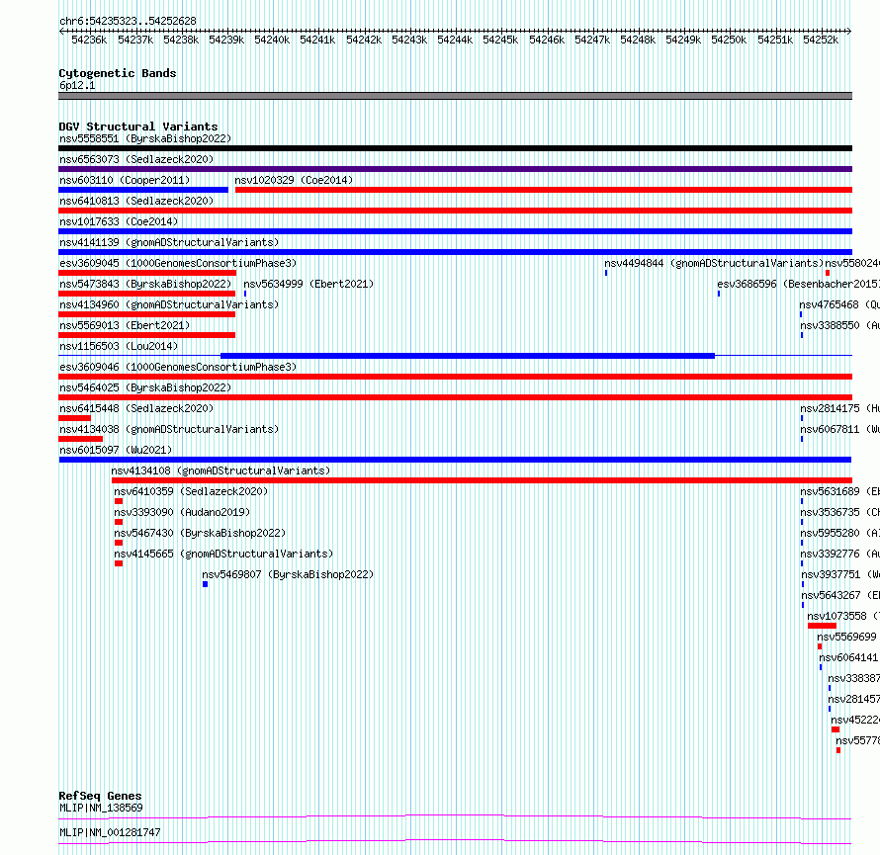Select the nsv6064141 variant label
This screenshot has height=855, width=880.
(x=848, y=657)
